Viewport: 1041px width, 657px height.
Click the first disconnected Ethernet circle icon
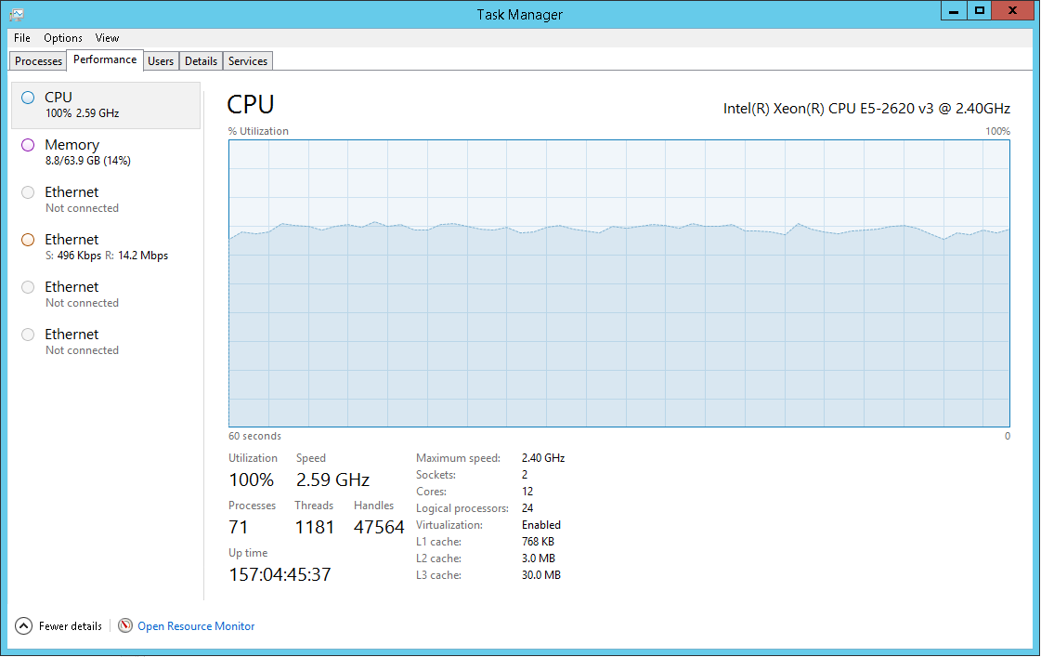click(28, 192)
